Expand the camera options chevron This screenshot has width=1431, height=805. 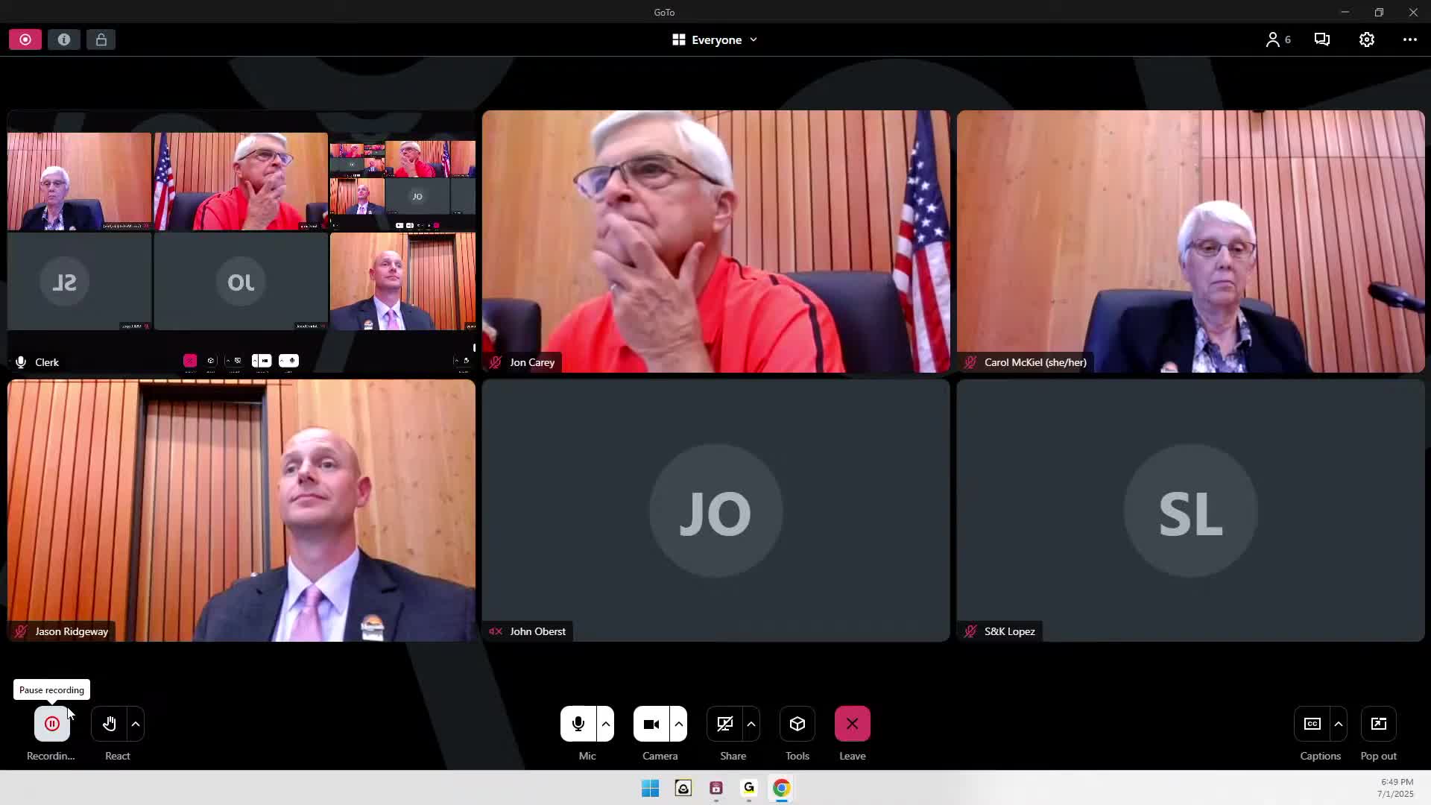[x=679, y=724]
